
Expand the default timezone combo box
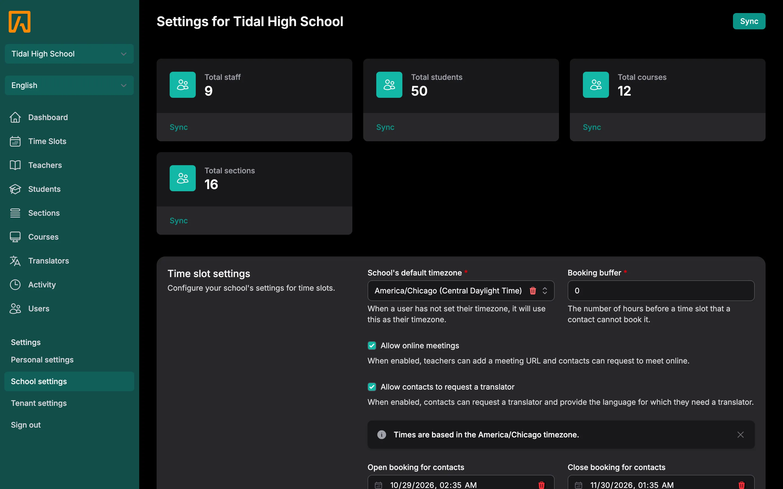545,291
